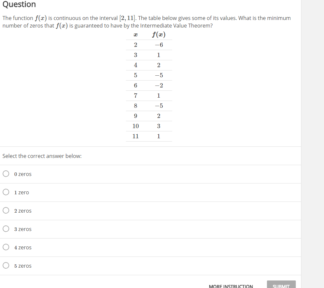Click the "Select the correct answer below" text

coord(42,156)
